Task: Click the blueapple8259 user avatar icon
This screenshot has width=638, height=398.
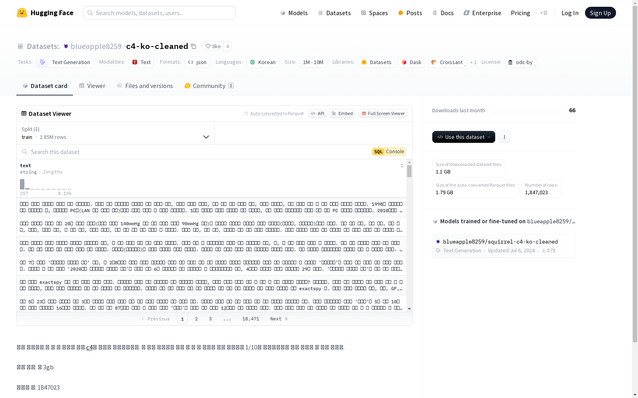Action: tap(66, 46)
